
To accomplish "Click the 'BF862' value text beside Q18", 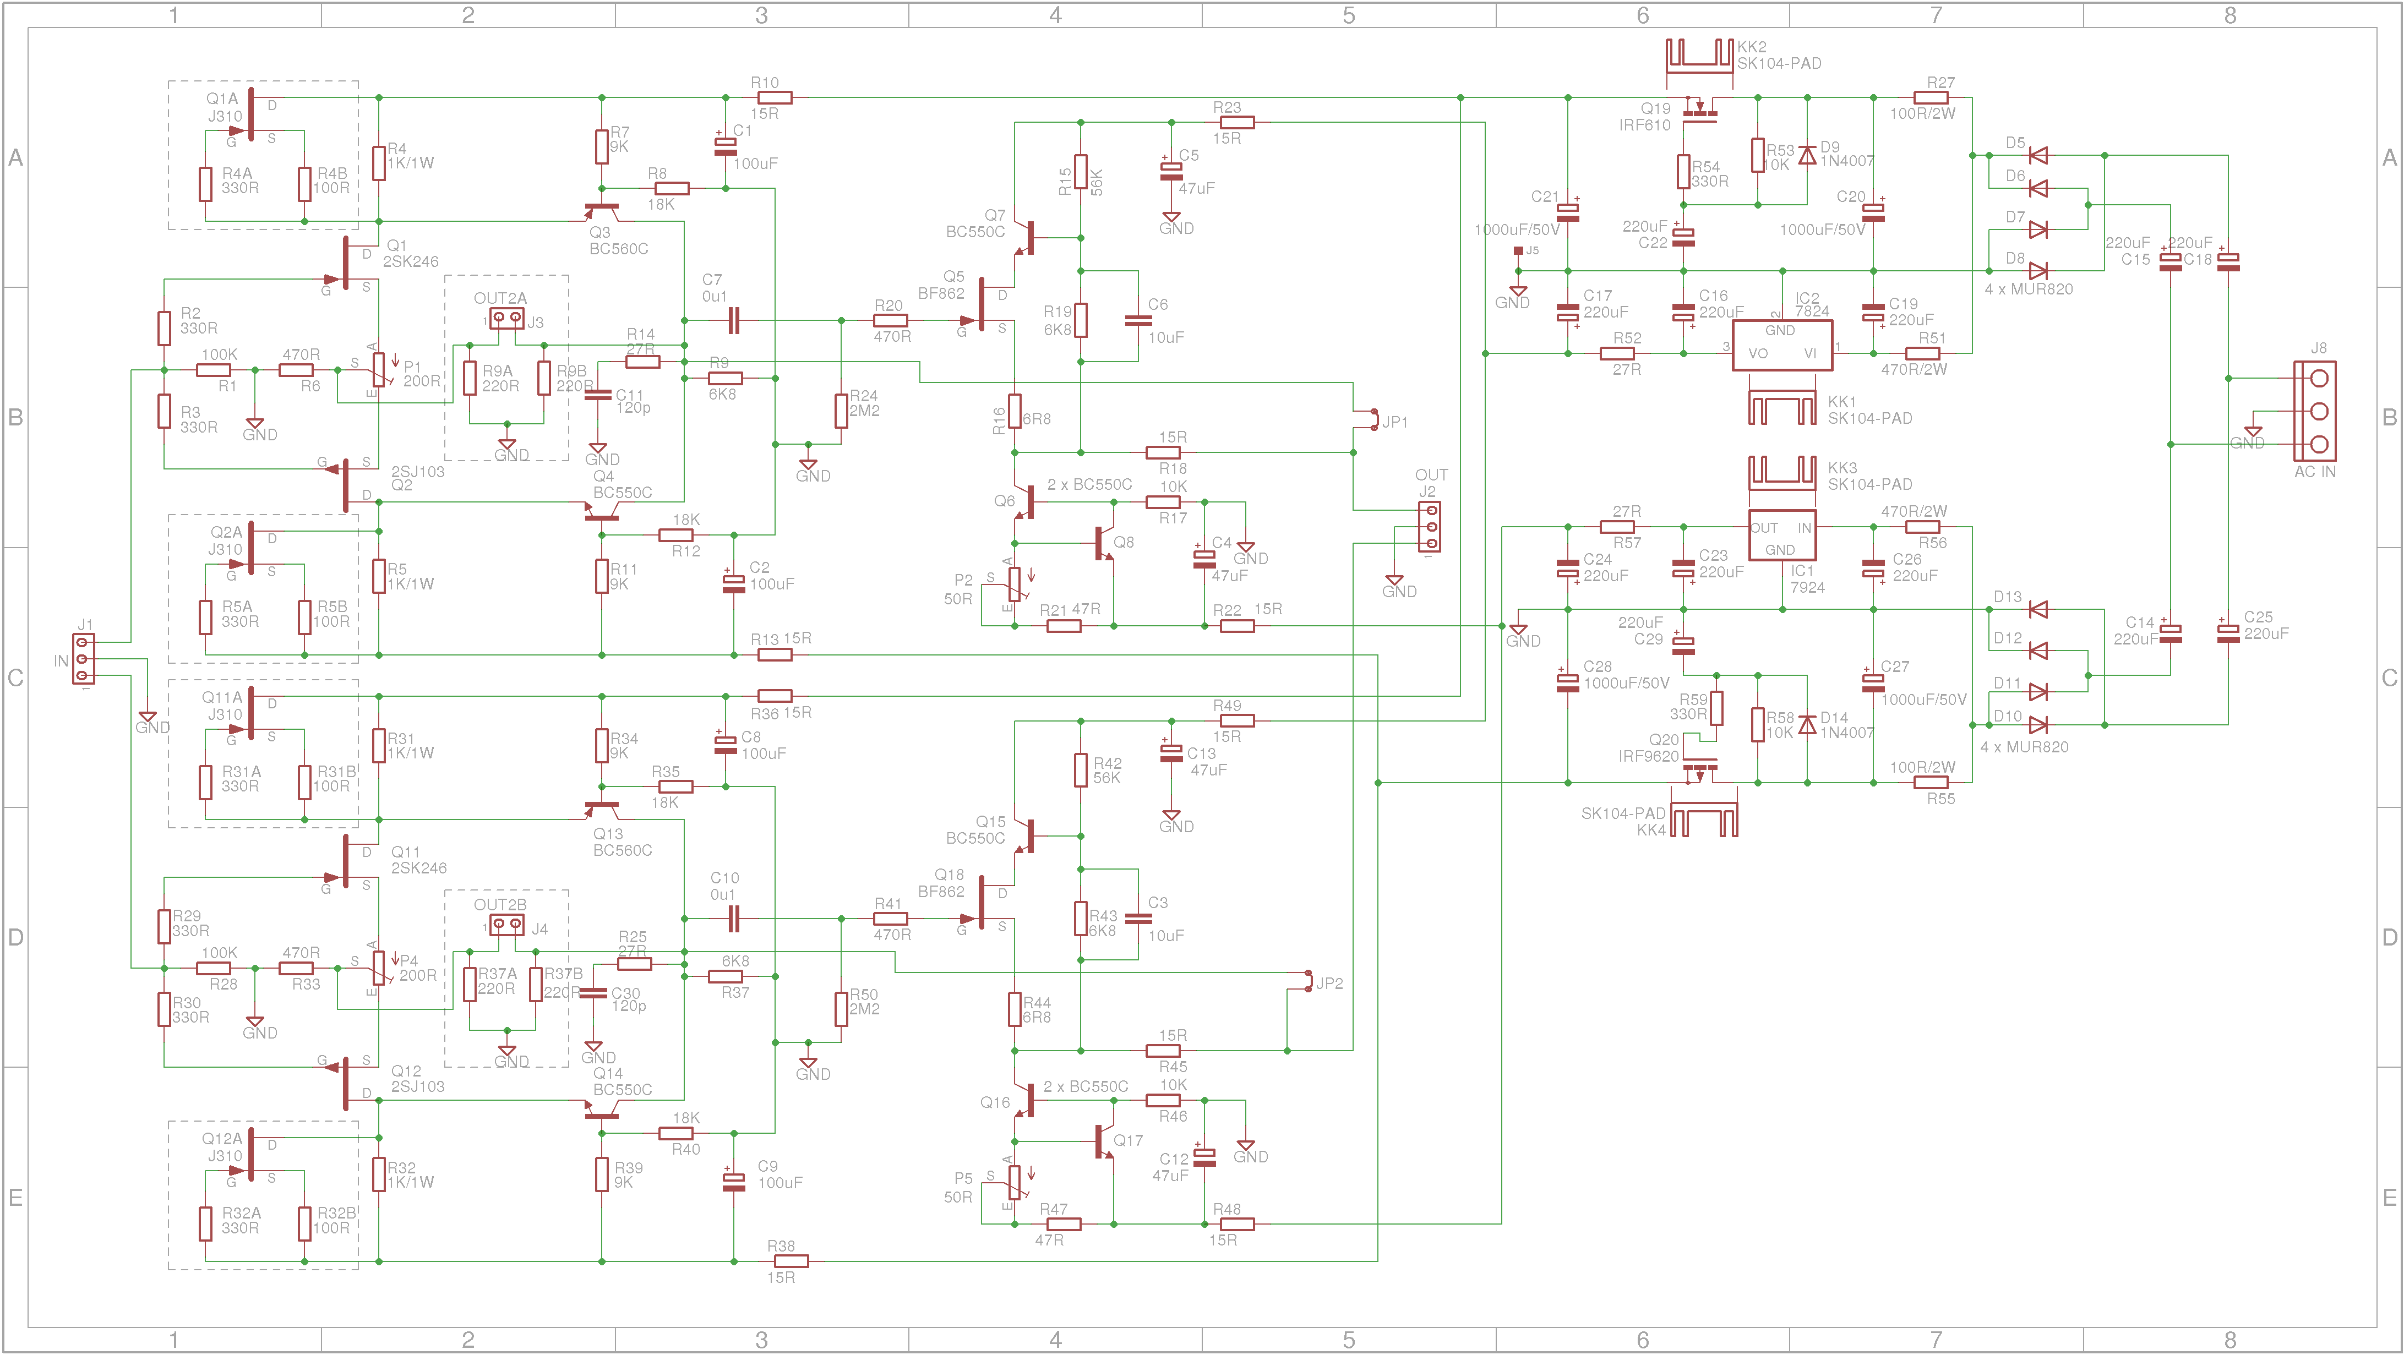I will tap(941, 891).
